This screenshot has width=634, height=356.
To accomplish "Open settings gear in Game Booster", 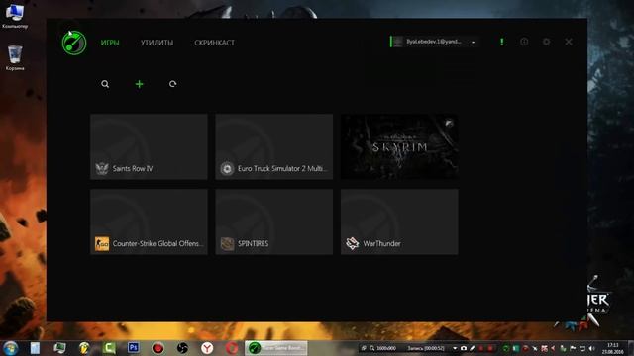I will coord(546,42).
